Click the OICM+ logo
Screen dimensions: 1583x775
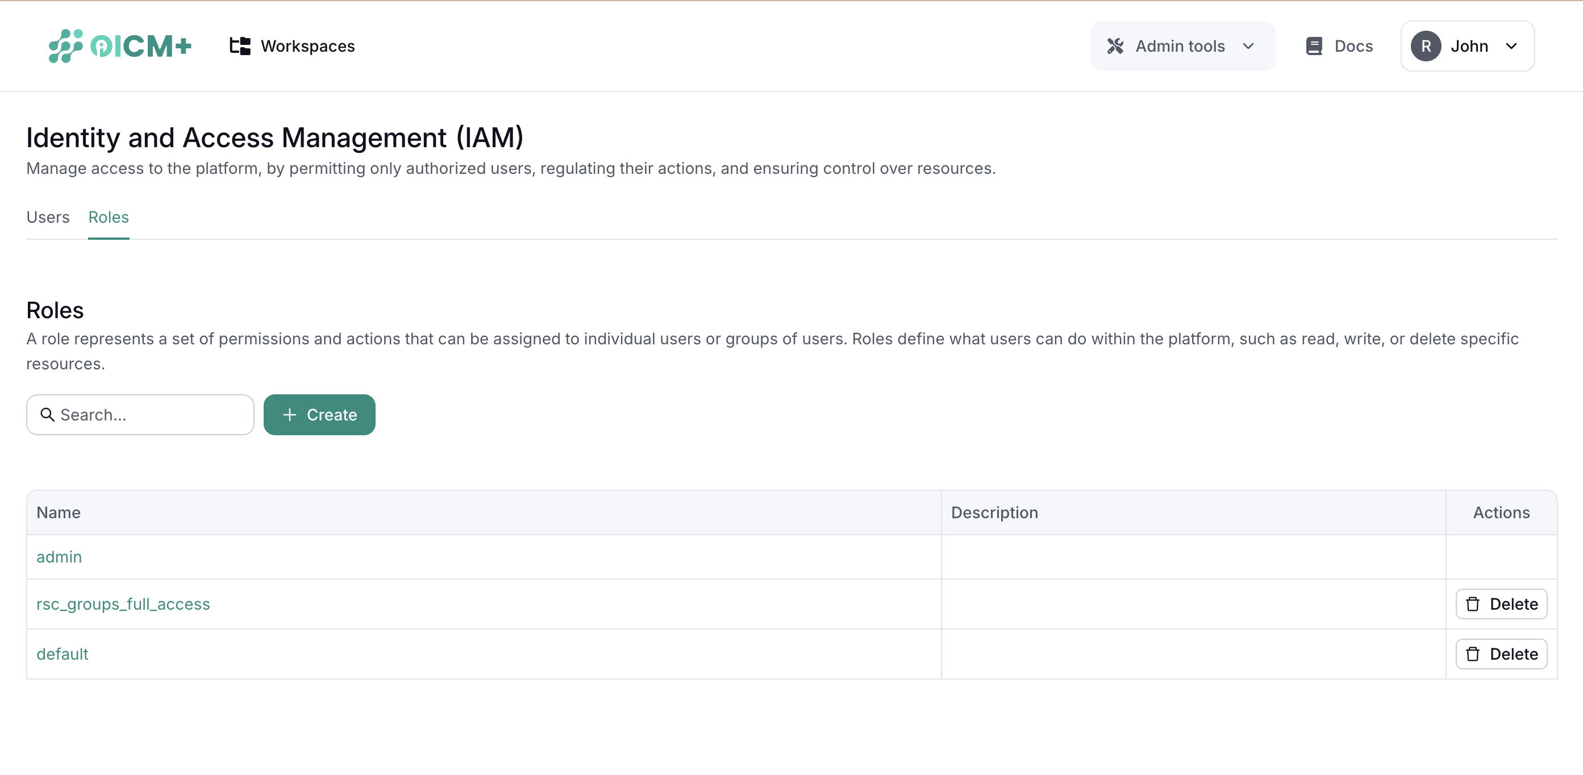pyautogui.click(x=119, y=45)
